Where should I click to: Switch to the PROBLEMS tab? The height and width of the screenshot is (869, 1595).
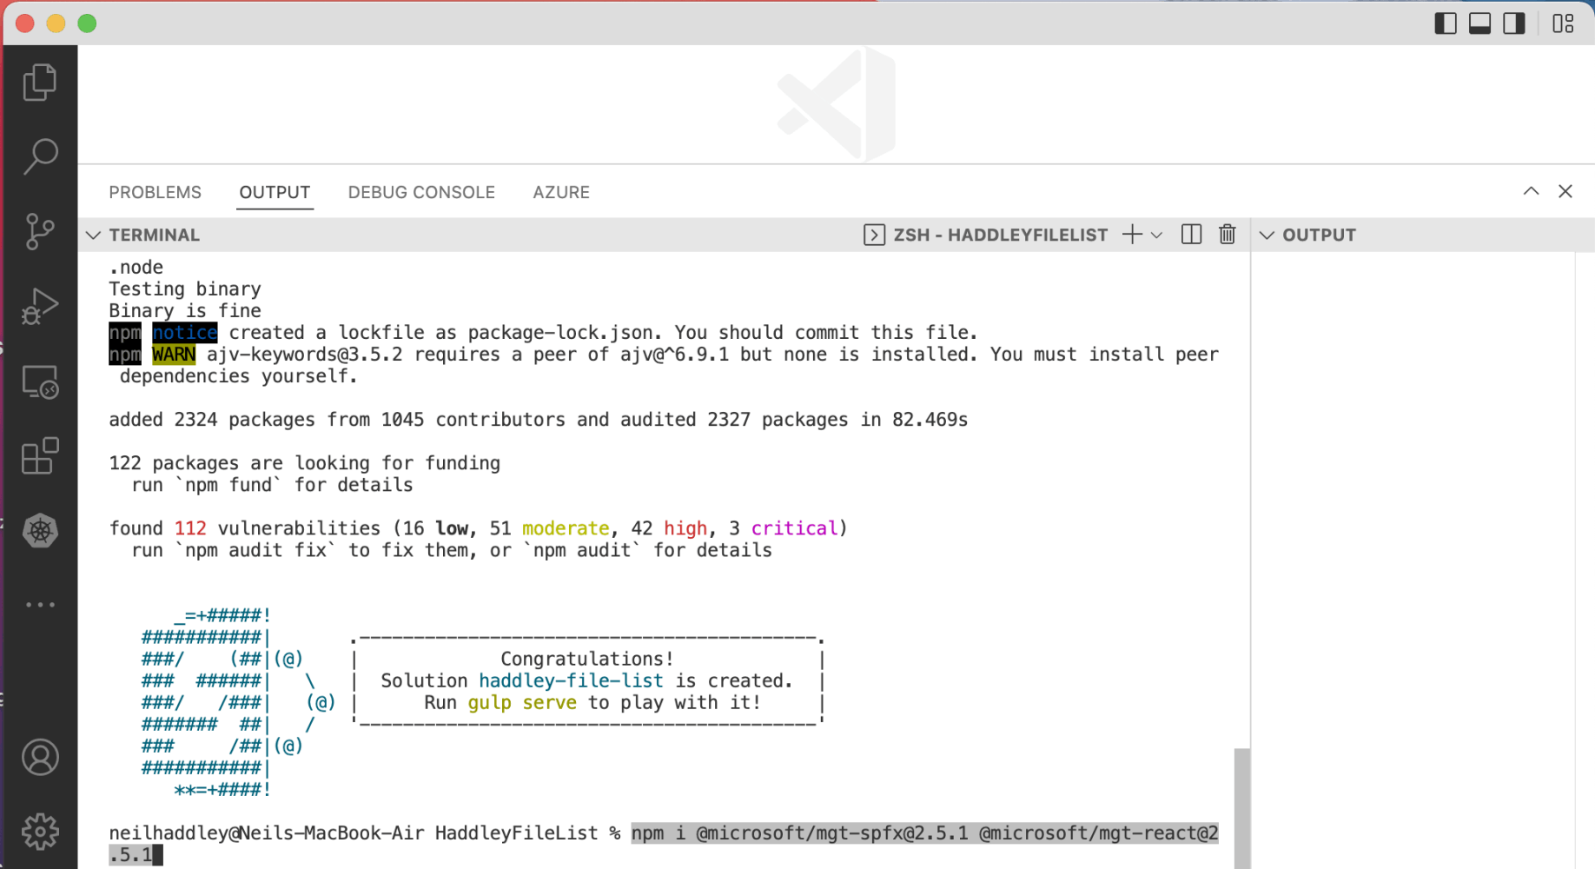pyautogui.click(x=156, y=192)
